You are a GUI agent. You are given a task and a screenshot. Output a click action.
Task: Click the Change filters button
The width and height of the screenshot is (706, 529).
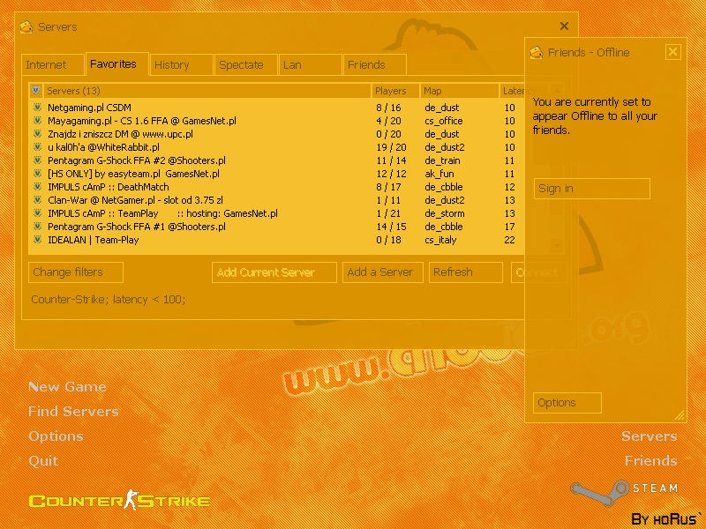point(76,272)
